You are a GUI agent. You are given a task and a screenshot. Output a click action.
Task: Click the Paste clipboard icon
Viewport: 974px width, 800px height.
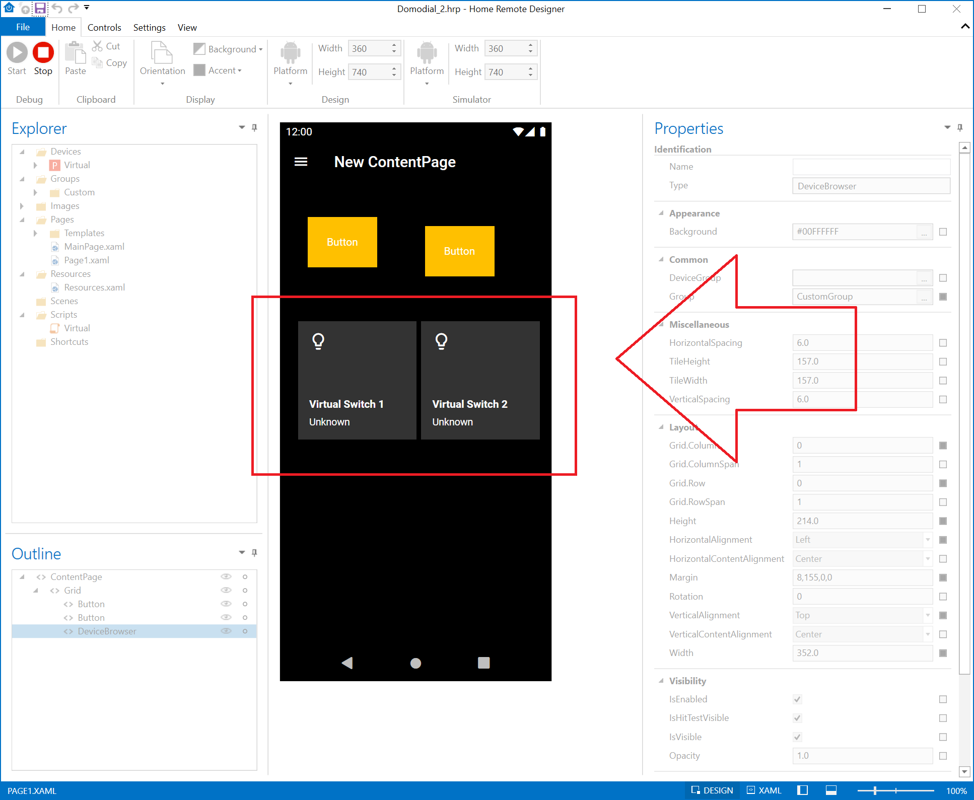click(75, 58)
